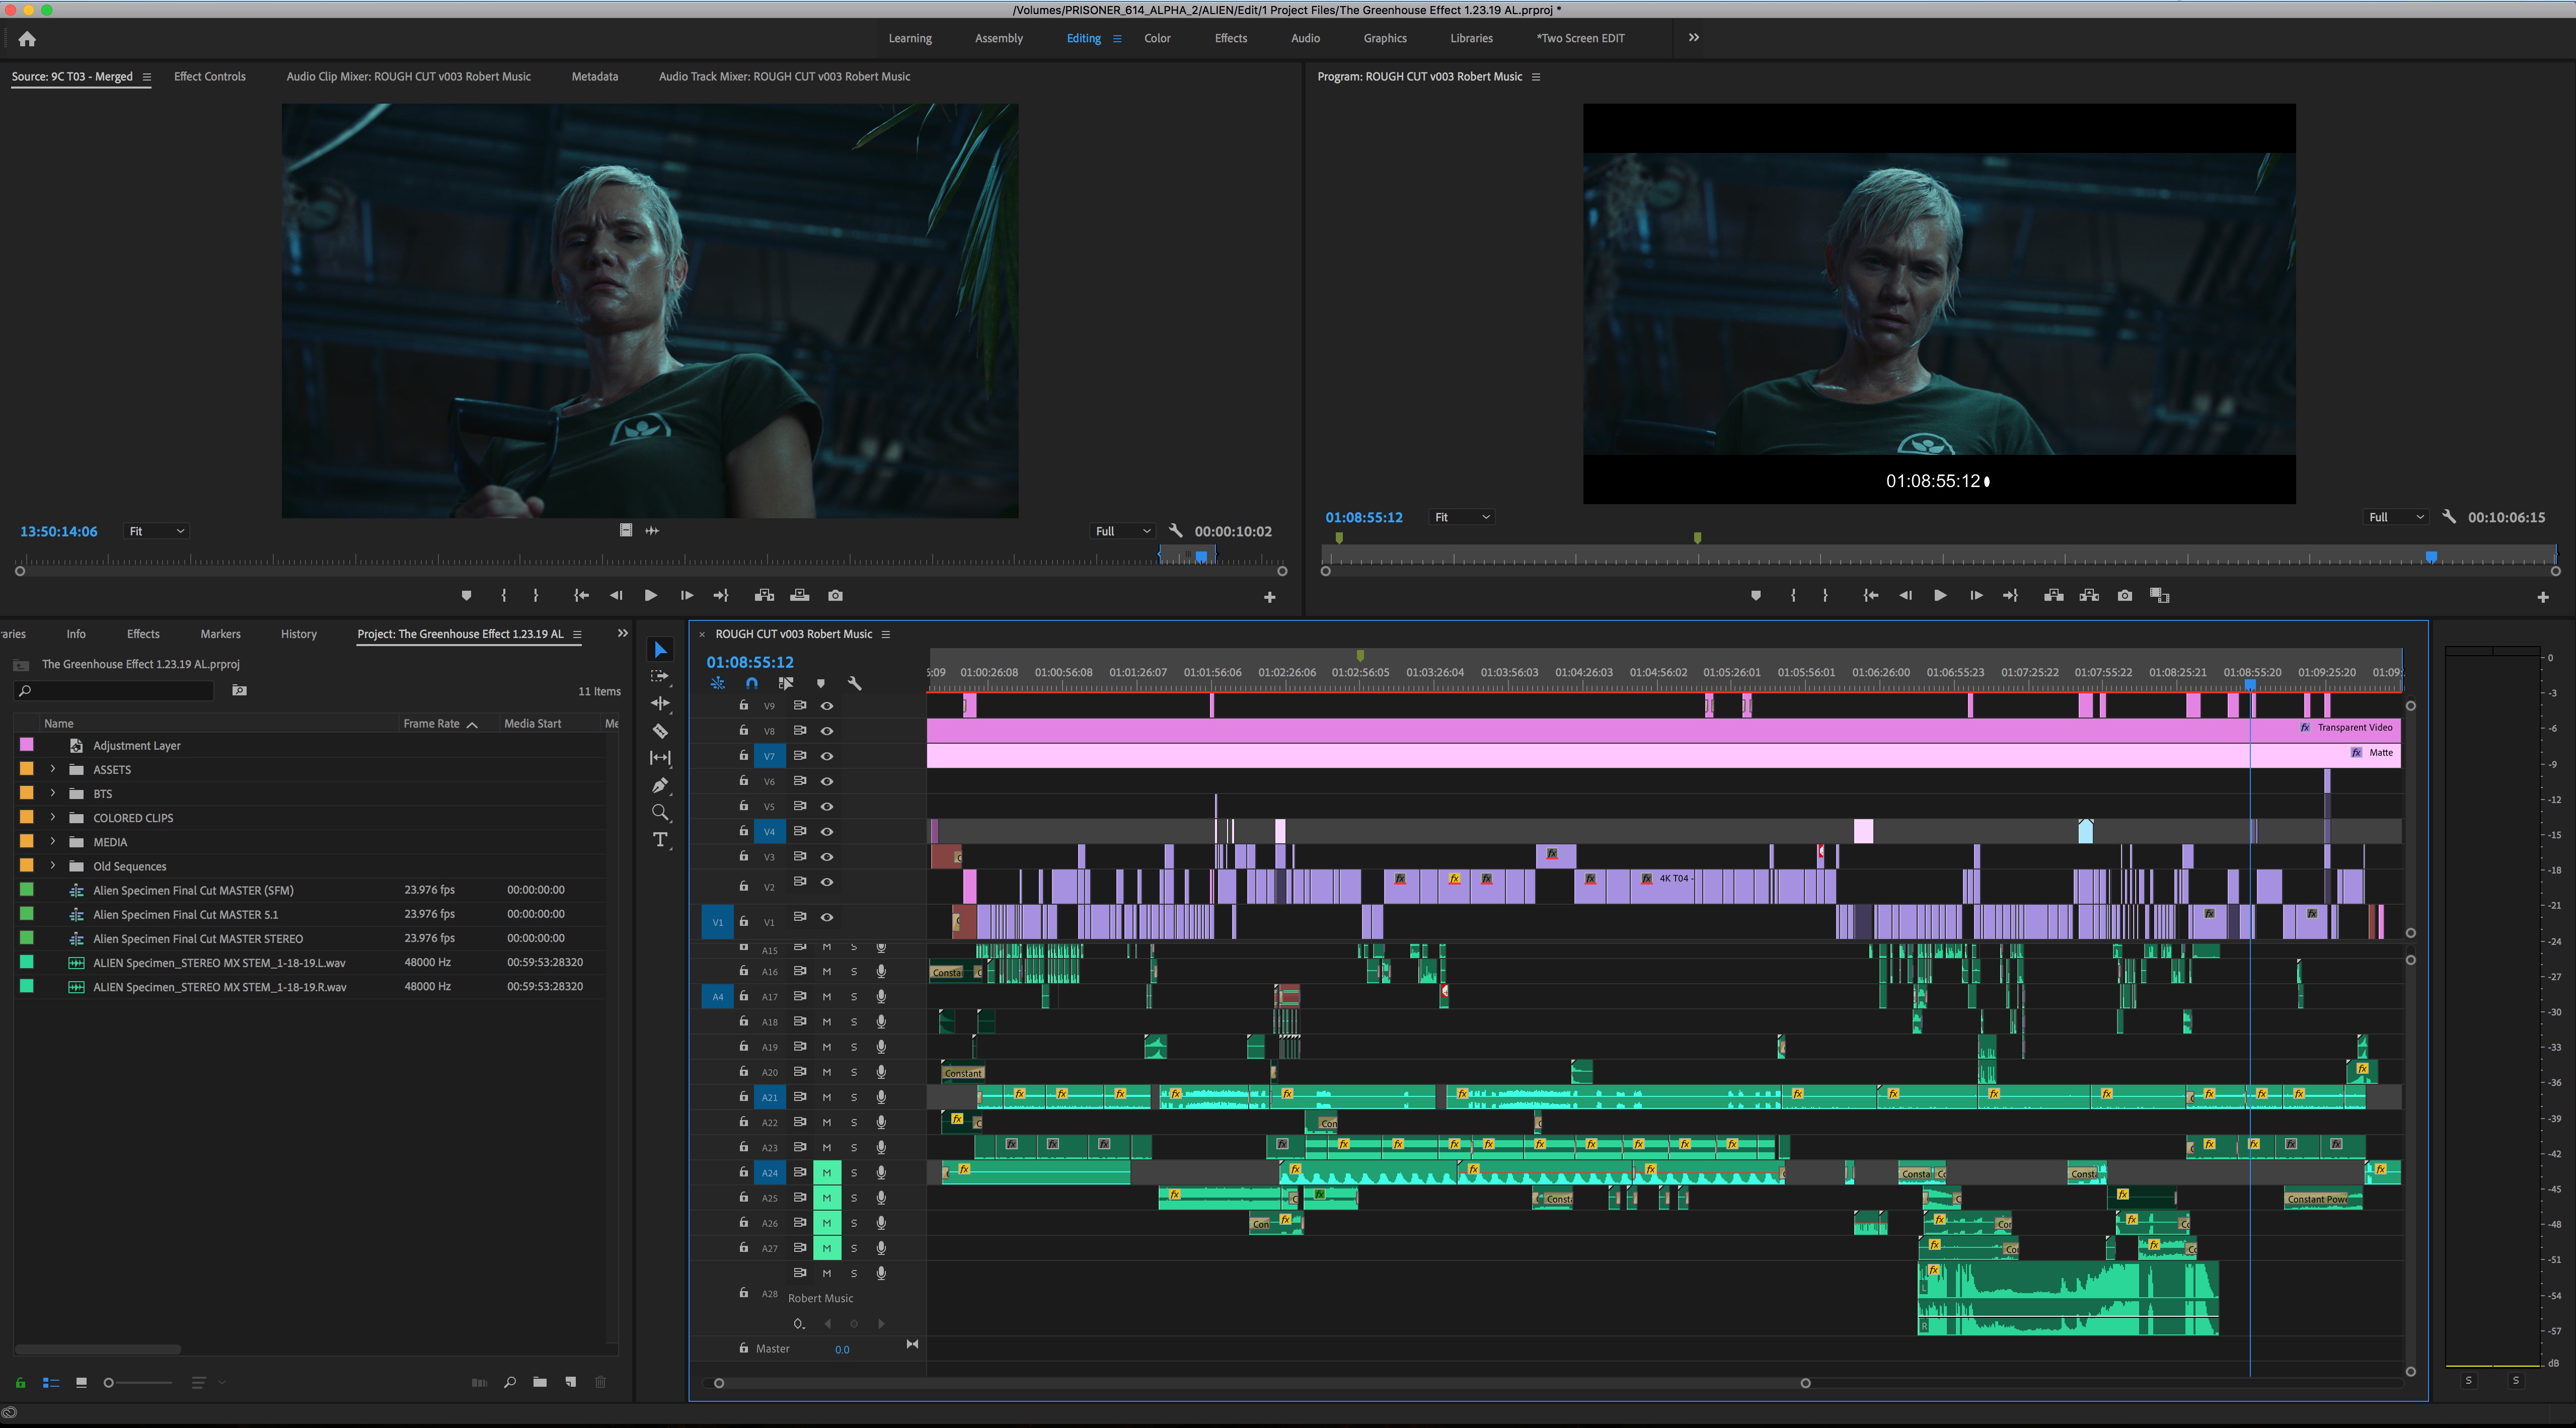
Task: Select the Type tool
Action: pyautogui.click(x=660, y=840)
